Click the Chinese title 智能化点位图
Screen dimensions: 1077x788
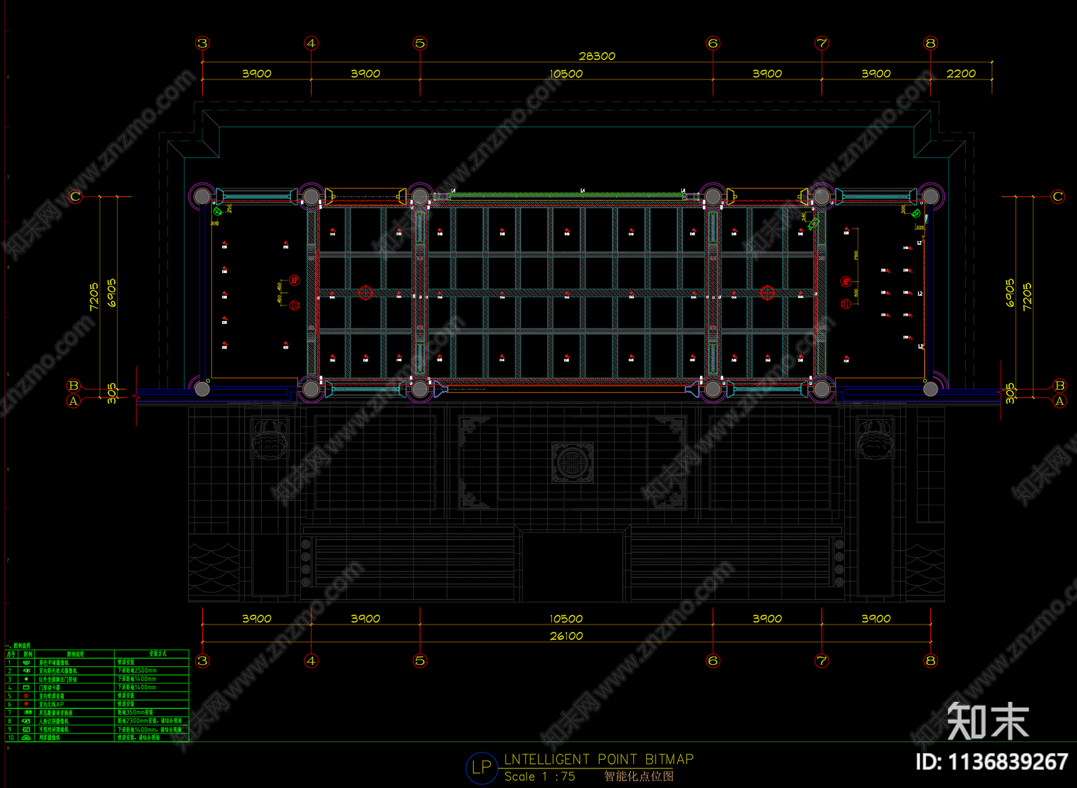pyautogui.click(x=639, y=777)
